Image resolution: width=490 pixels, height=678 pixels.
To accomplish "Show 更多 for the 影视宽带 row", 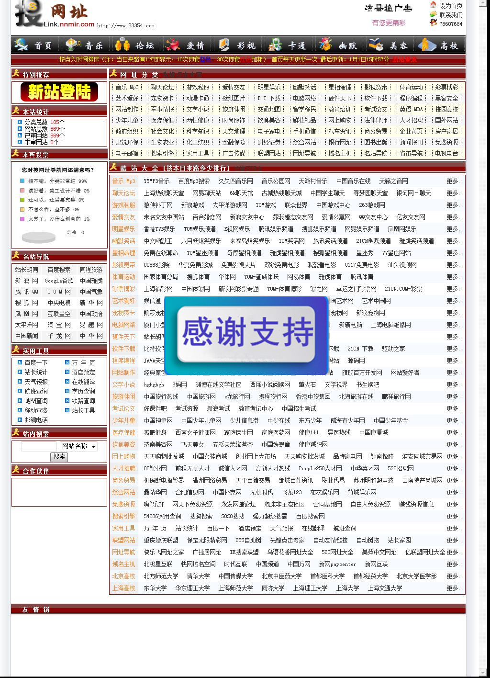I will [455, 265].
